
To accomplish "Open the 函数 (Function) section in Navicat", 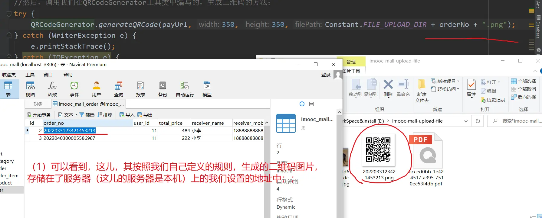I will pos(52,89).
